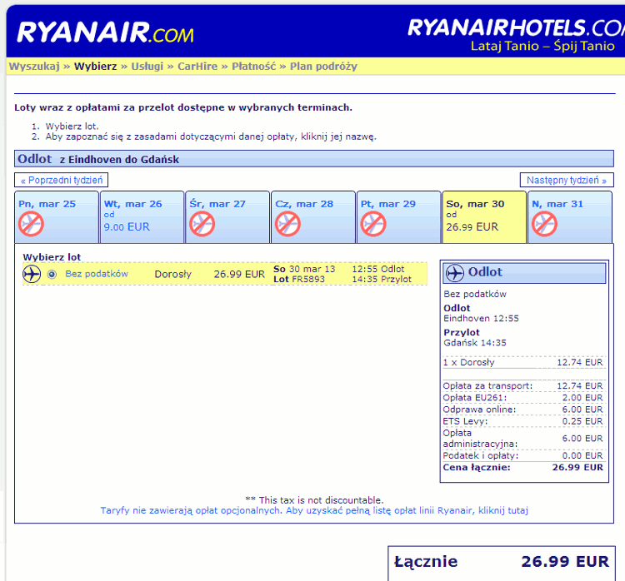Image resolution: width=625 pixels, height=581 pixels.
Task: Select the N, mar 31 date tab
Action: (x=570, y=217)
